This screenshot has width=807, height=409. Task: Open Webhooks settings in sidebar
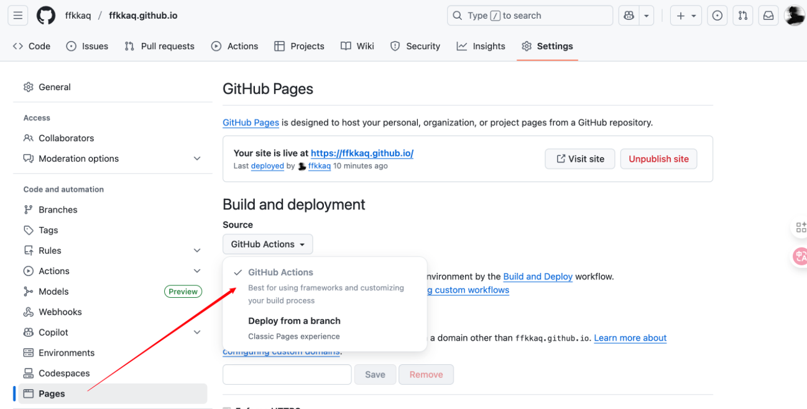click(x=113, y=312)
